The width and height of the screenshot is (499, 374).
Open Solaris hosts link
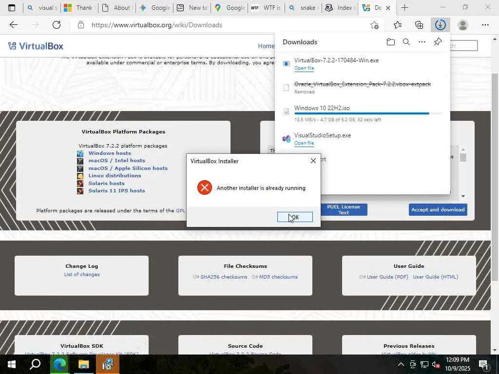[106, 183]
